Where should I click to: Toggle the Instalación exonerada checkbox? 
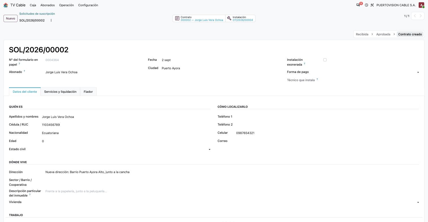325,60
